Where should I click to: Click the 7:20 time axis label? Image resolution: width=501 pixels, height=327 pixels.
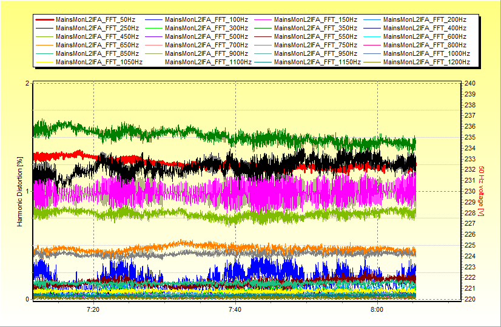93,309
